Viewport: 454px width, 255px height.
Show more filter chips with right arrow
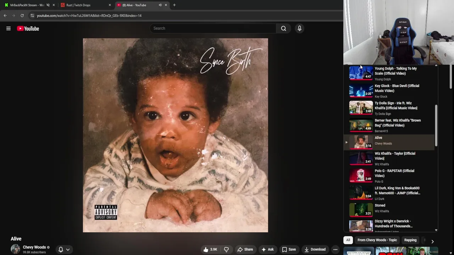(432, 241)
